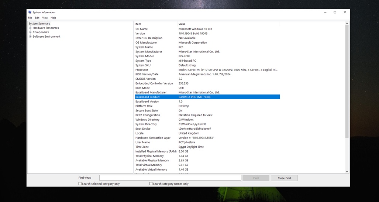379x202 pixels.
Task: Select the Components tree item
Action: point(41,32)
